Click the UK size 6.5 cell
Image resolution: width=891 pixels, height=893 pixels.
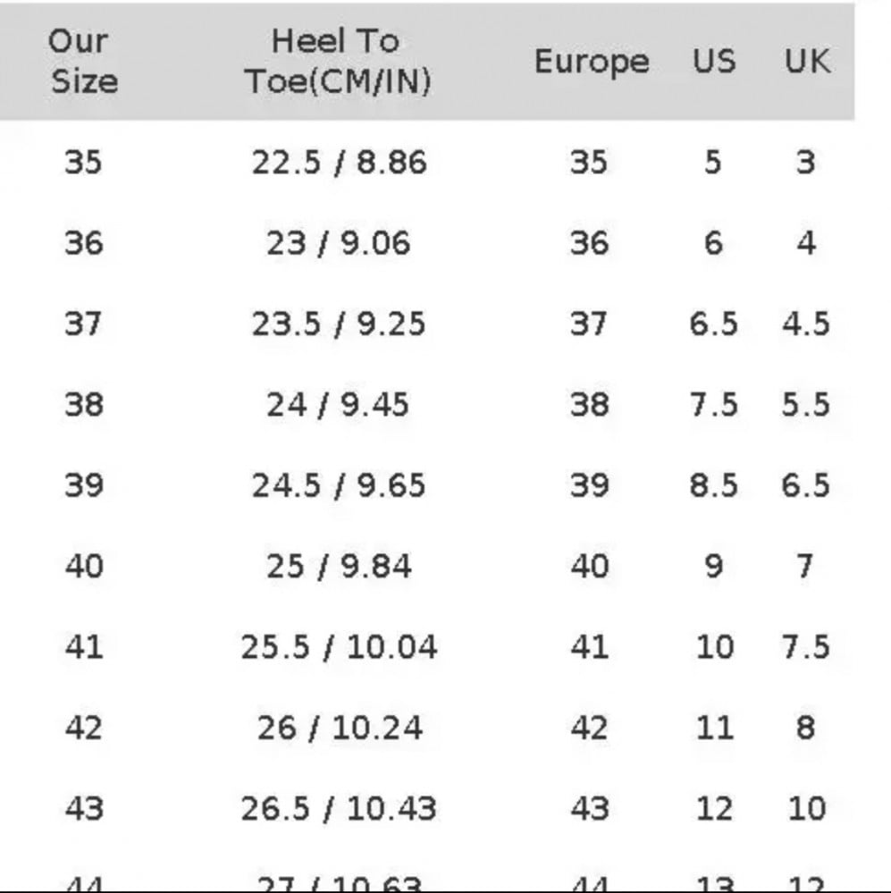pyautogui.click(x=805, y=485)
